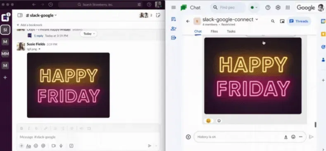Open Threads panel
The image size is (326, 151).
[x=299, y=21]
